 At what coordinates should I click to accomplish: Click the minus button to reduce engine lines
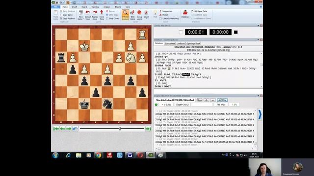pos(213,100)
